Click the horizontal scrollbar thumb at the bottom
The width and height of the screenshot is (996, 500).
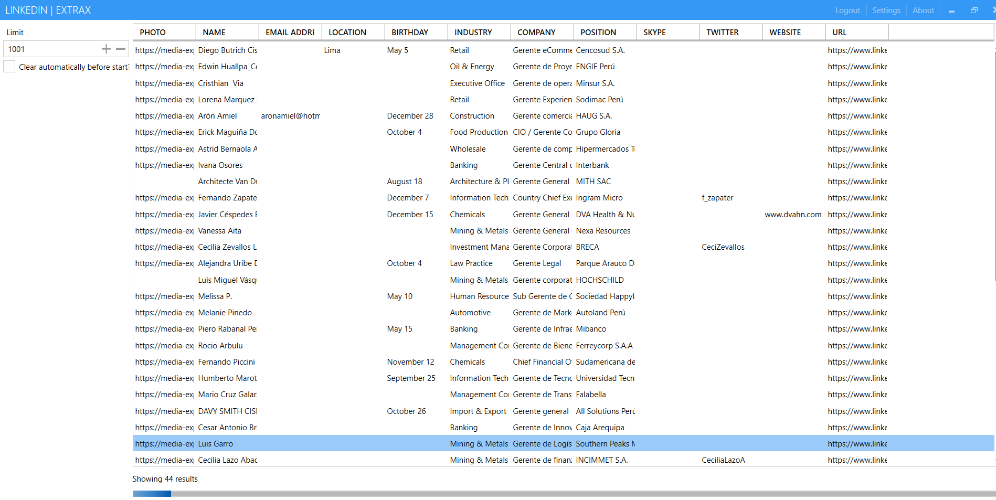[152, 493]
